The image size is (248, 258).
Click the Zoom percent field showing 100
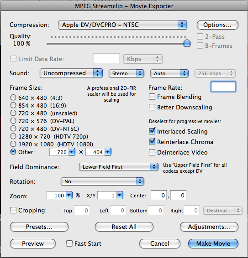(x=56, y=195)
